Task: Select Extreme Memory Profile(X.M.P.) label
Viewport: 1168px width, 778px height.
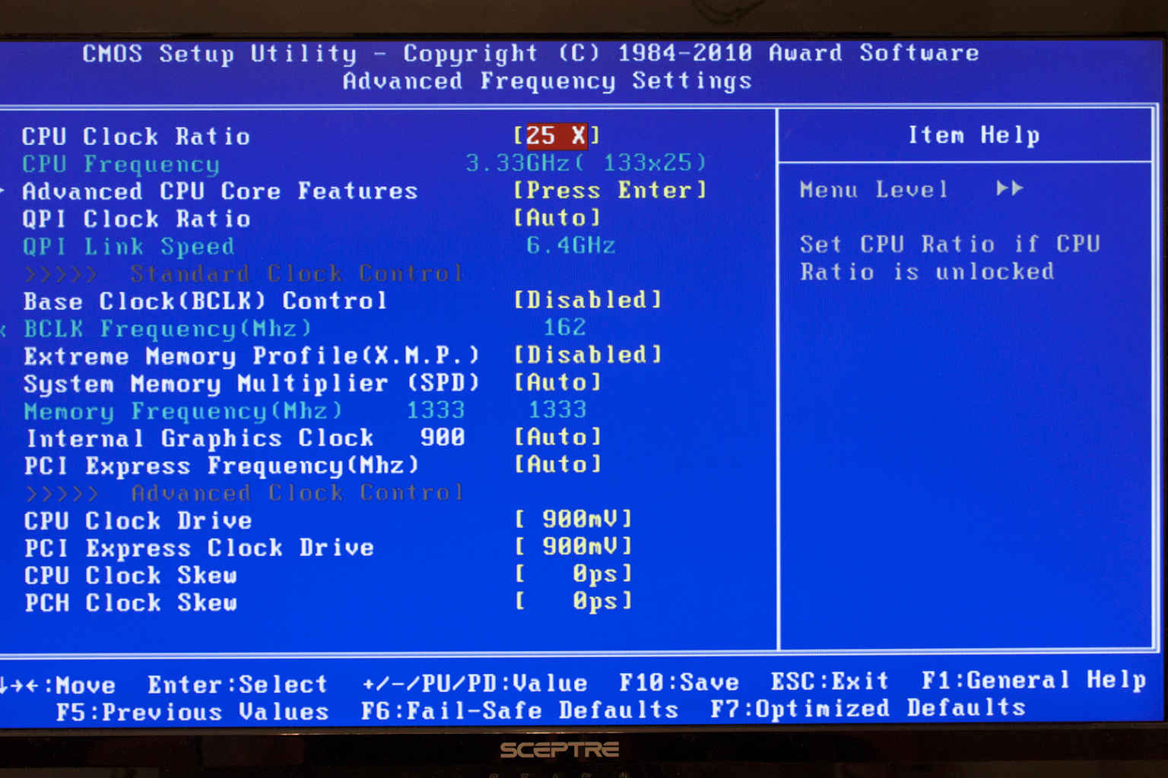Action: [252, 356]
